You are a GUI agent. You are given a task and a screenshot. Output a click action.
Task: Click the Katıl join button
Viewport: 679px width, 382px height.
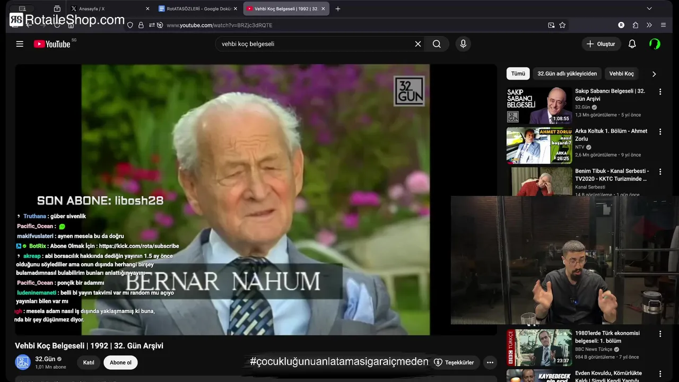(89, 362)
